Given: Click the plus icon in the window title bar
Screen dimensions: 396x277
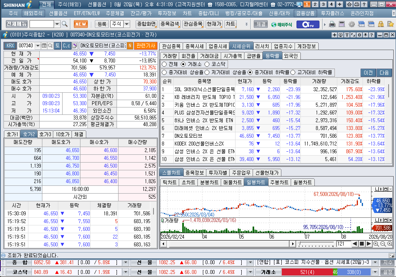Looking at the screenshot, I should [x=334, y=35].
